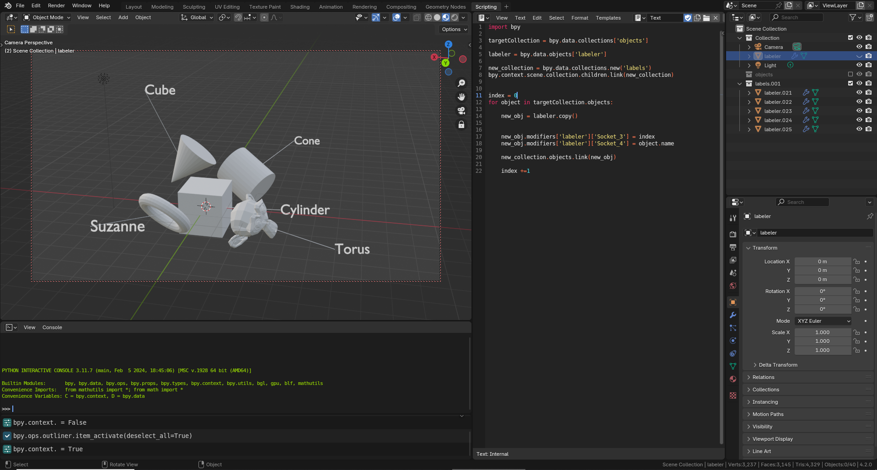Click the pan hand icon in viewport

click(x=461, y=97)
